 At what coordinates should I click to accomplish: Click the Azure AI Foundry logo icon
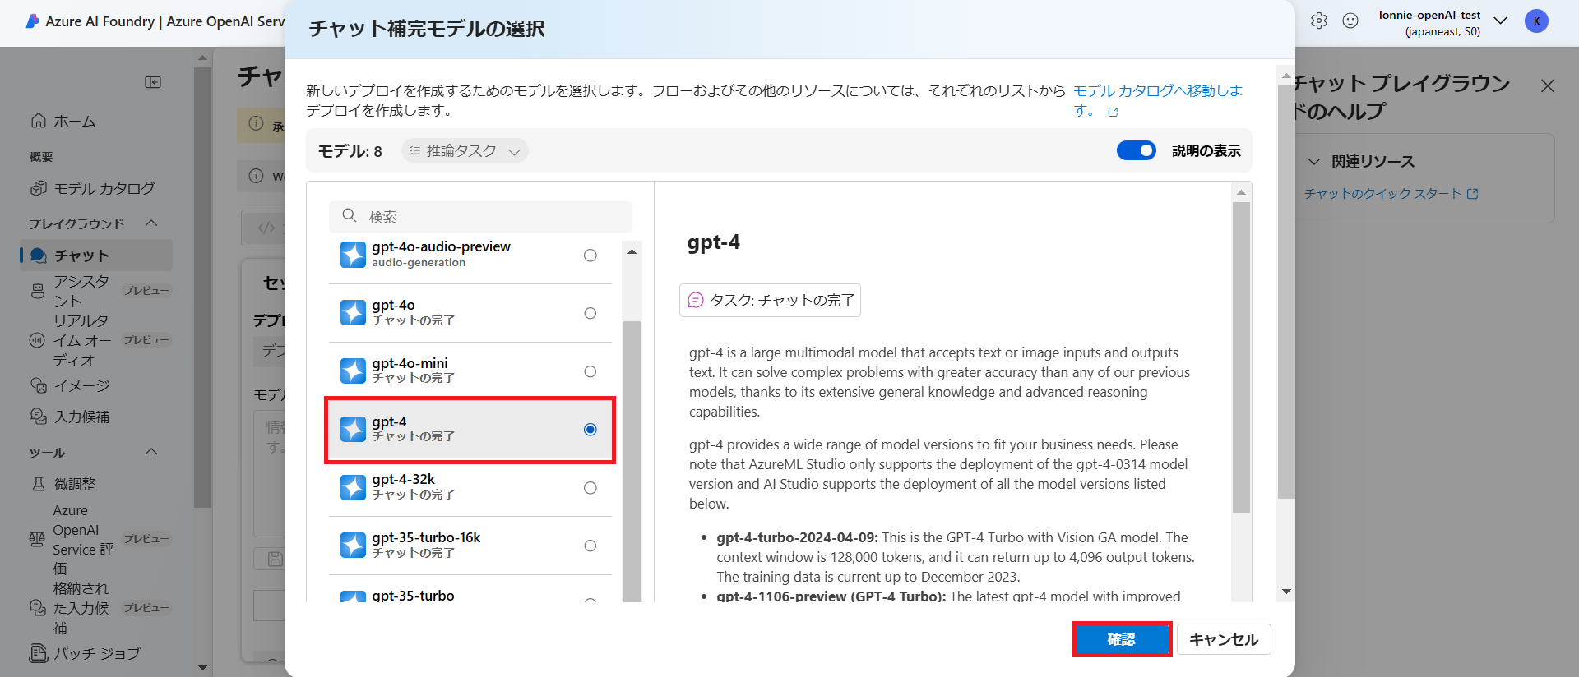[32, 21]
